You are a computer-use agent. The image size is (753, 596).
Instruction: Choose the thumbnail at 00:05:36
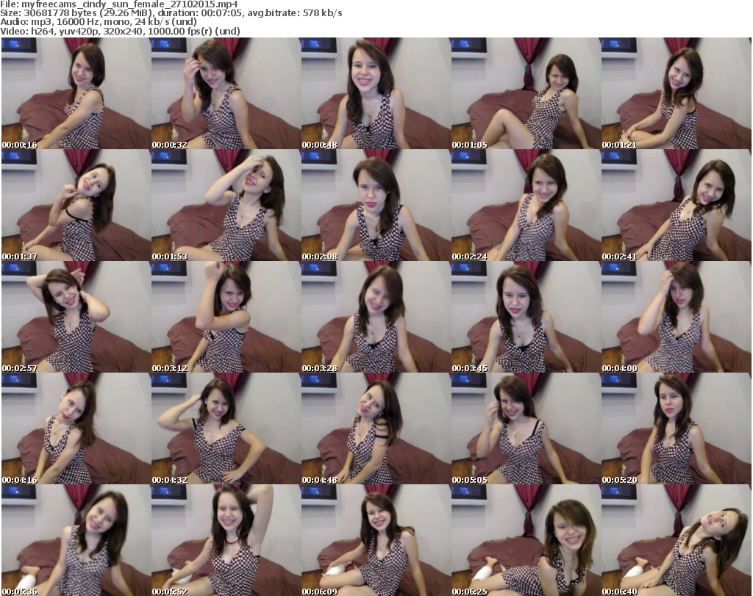coord(76,540)
